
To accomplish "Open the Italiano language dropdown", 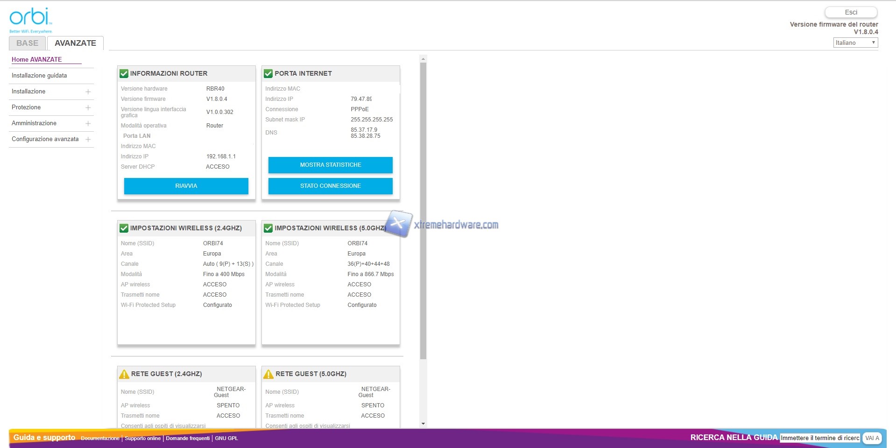I will [x=855, y=43].
